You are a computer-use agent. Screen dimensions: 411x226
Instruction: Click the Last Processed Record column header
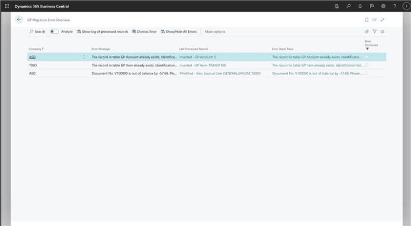point(193,49)
